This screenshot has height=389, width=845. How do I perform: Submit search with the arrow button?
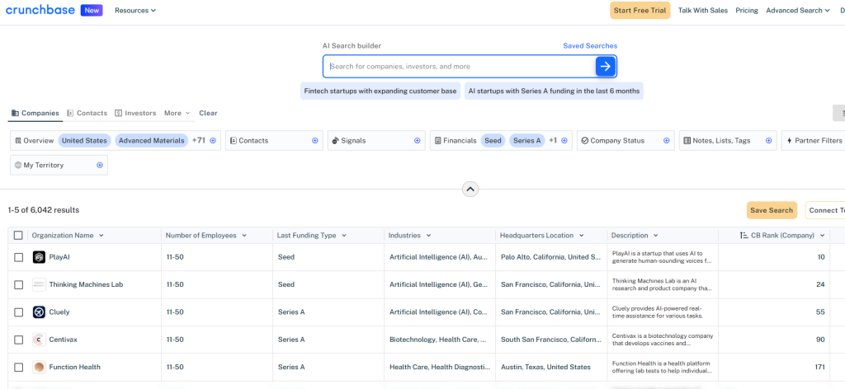click(606, 66)
